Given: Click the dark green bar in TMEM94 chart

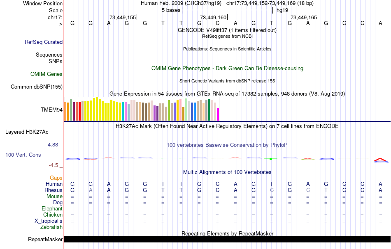Looking at the screenshot, I should point(209,110).
